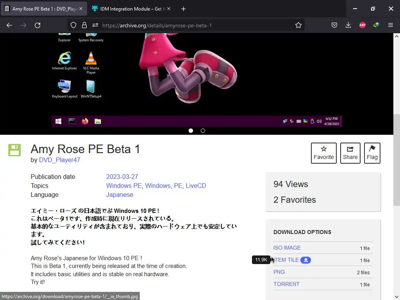Click the address bar URL
Viewport: 400px width, 300px height.
click(157, 25)
